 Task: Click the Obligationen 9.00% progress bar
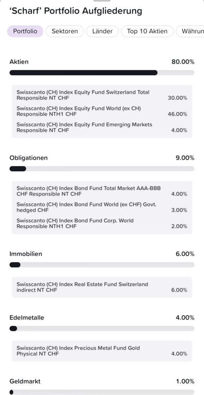pyautogui.click(x=102, y=169)
